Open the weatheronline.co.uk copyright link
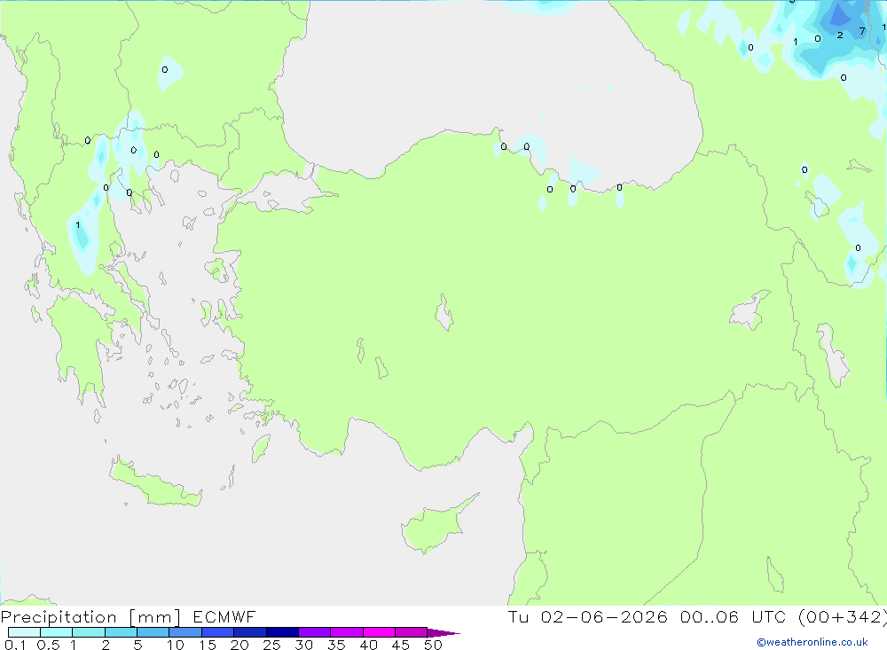The height and width of the screenshot is (650, 887). coord(812,642)
